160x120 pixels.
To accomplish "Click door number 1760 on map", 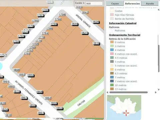I will (x=27, y=53).
